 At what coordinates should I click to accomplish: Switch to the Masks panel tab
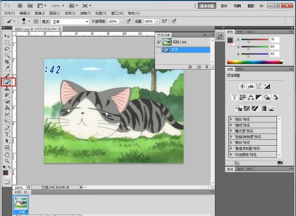240,69
